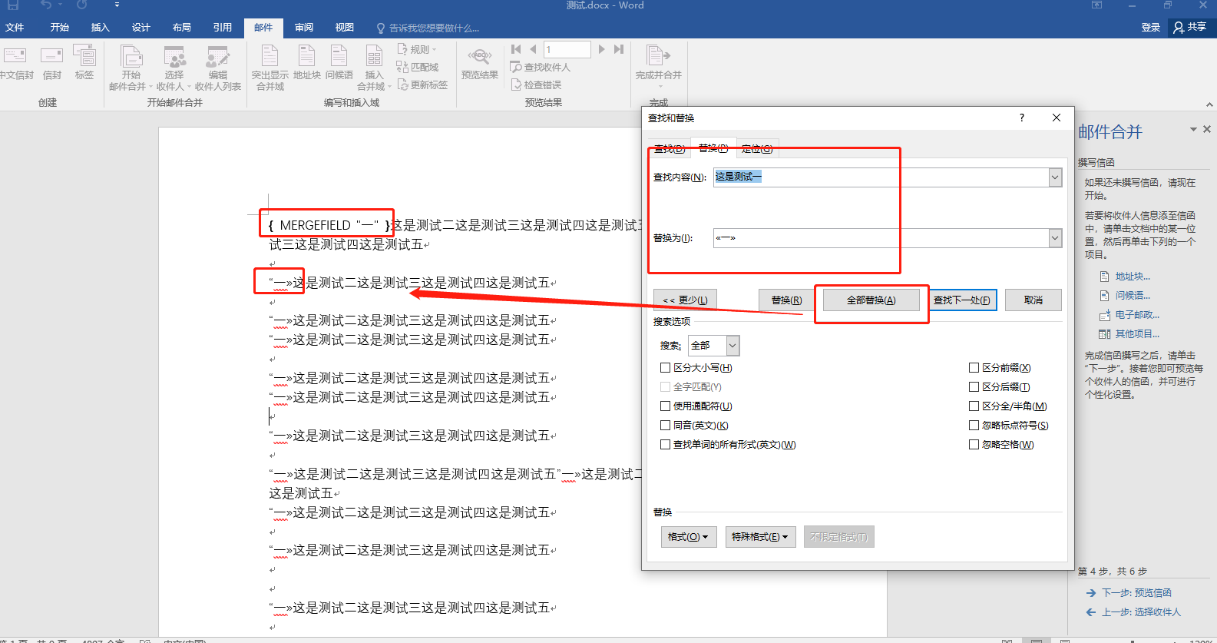Open the 格式(O) dropdown button

tap(689, 537)
